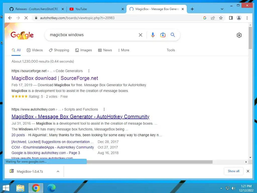Launch Microsoft Edge from the taskbar
The image size is (257, 193).
point(51,188)
